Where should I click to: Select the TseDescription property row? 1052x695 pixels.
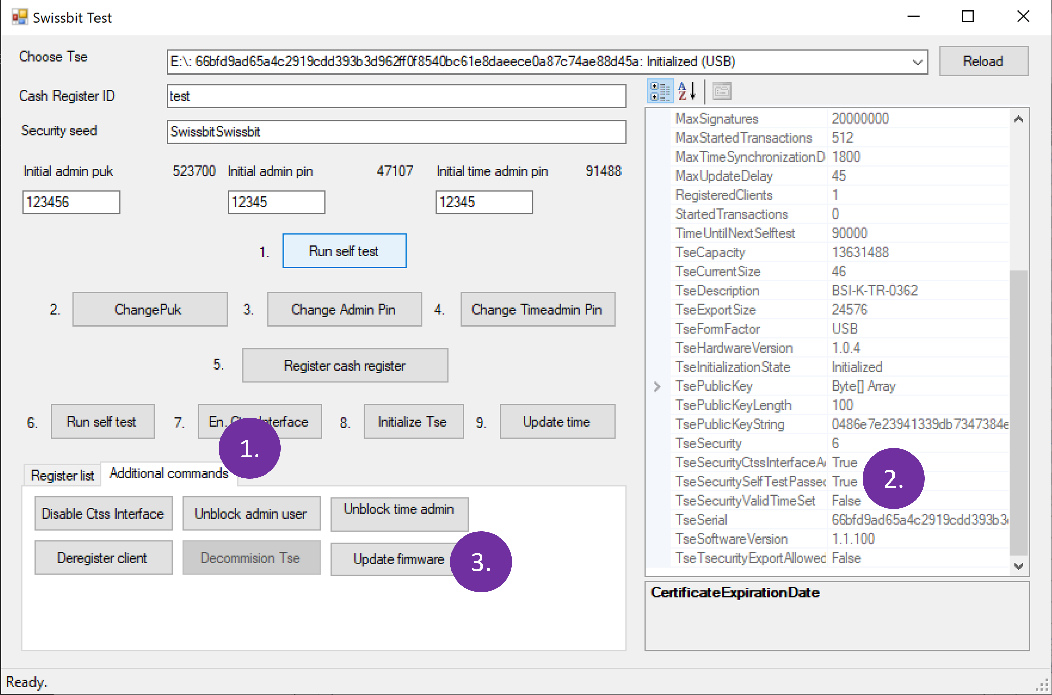pyautogui.click(x=840, y=290)
